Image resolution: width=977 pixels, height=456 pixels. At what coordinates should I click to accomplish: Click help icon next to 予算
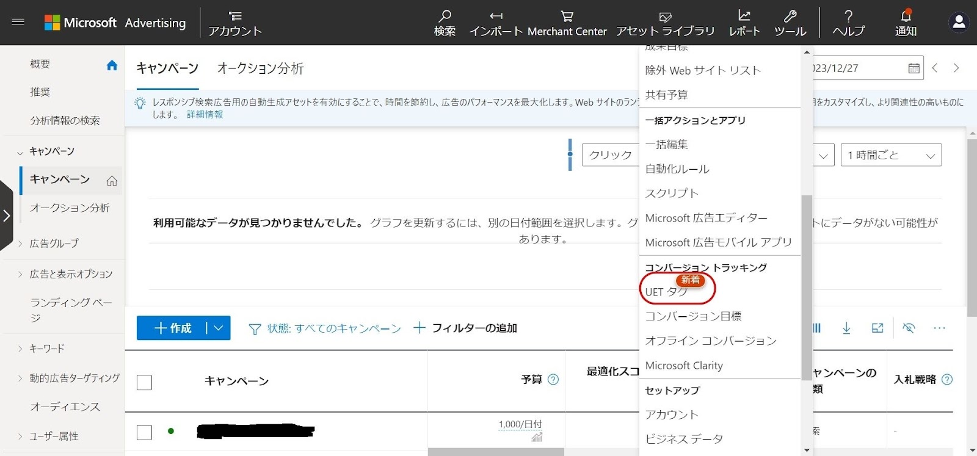point(553,379)
